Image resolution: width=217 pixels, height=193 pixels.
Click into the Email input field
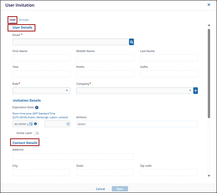point(70,42)
